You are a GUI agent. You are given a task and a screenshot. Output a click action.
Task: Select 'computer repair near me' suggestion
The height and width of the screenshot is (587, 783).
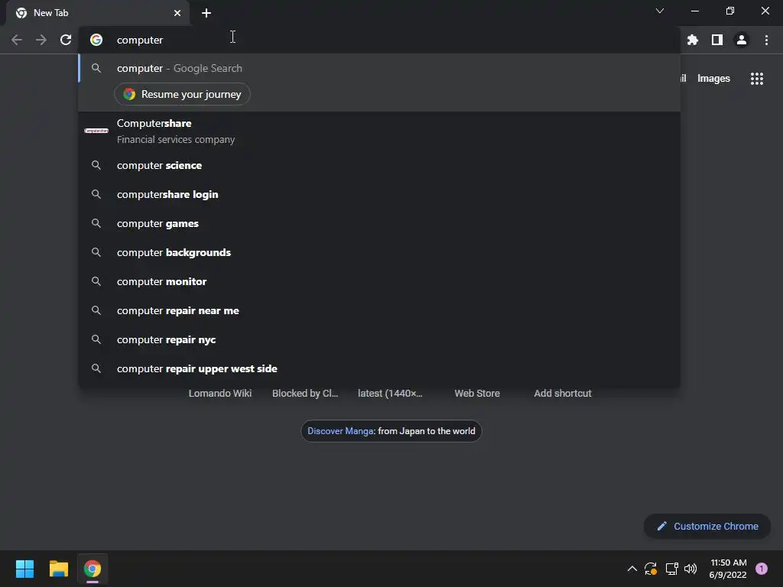point(379,310)
